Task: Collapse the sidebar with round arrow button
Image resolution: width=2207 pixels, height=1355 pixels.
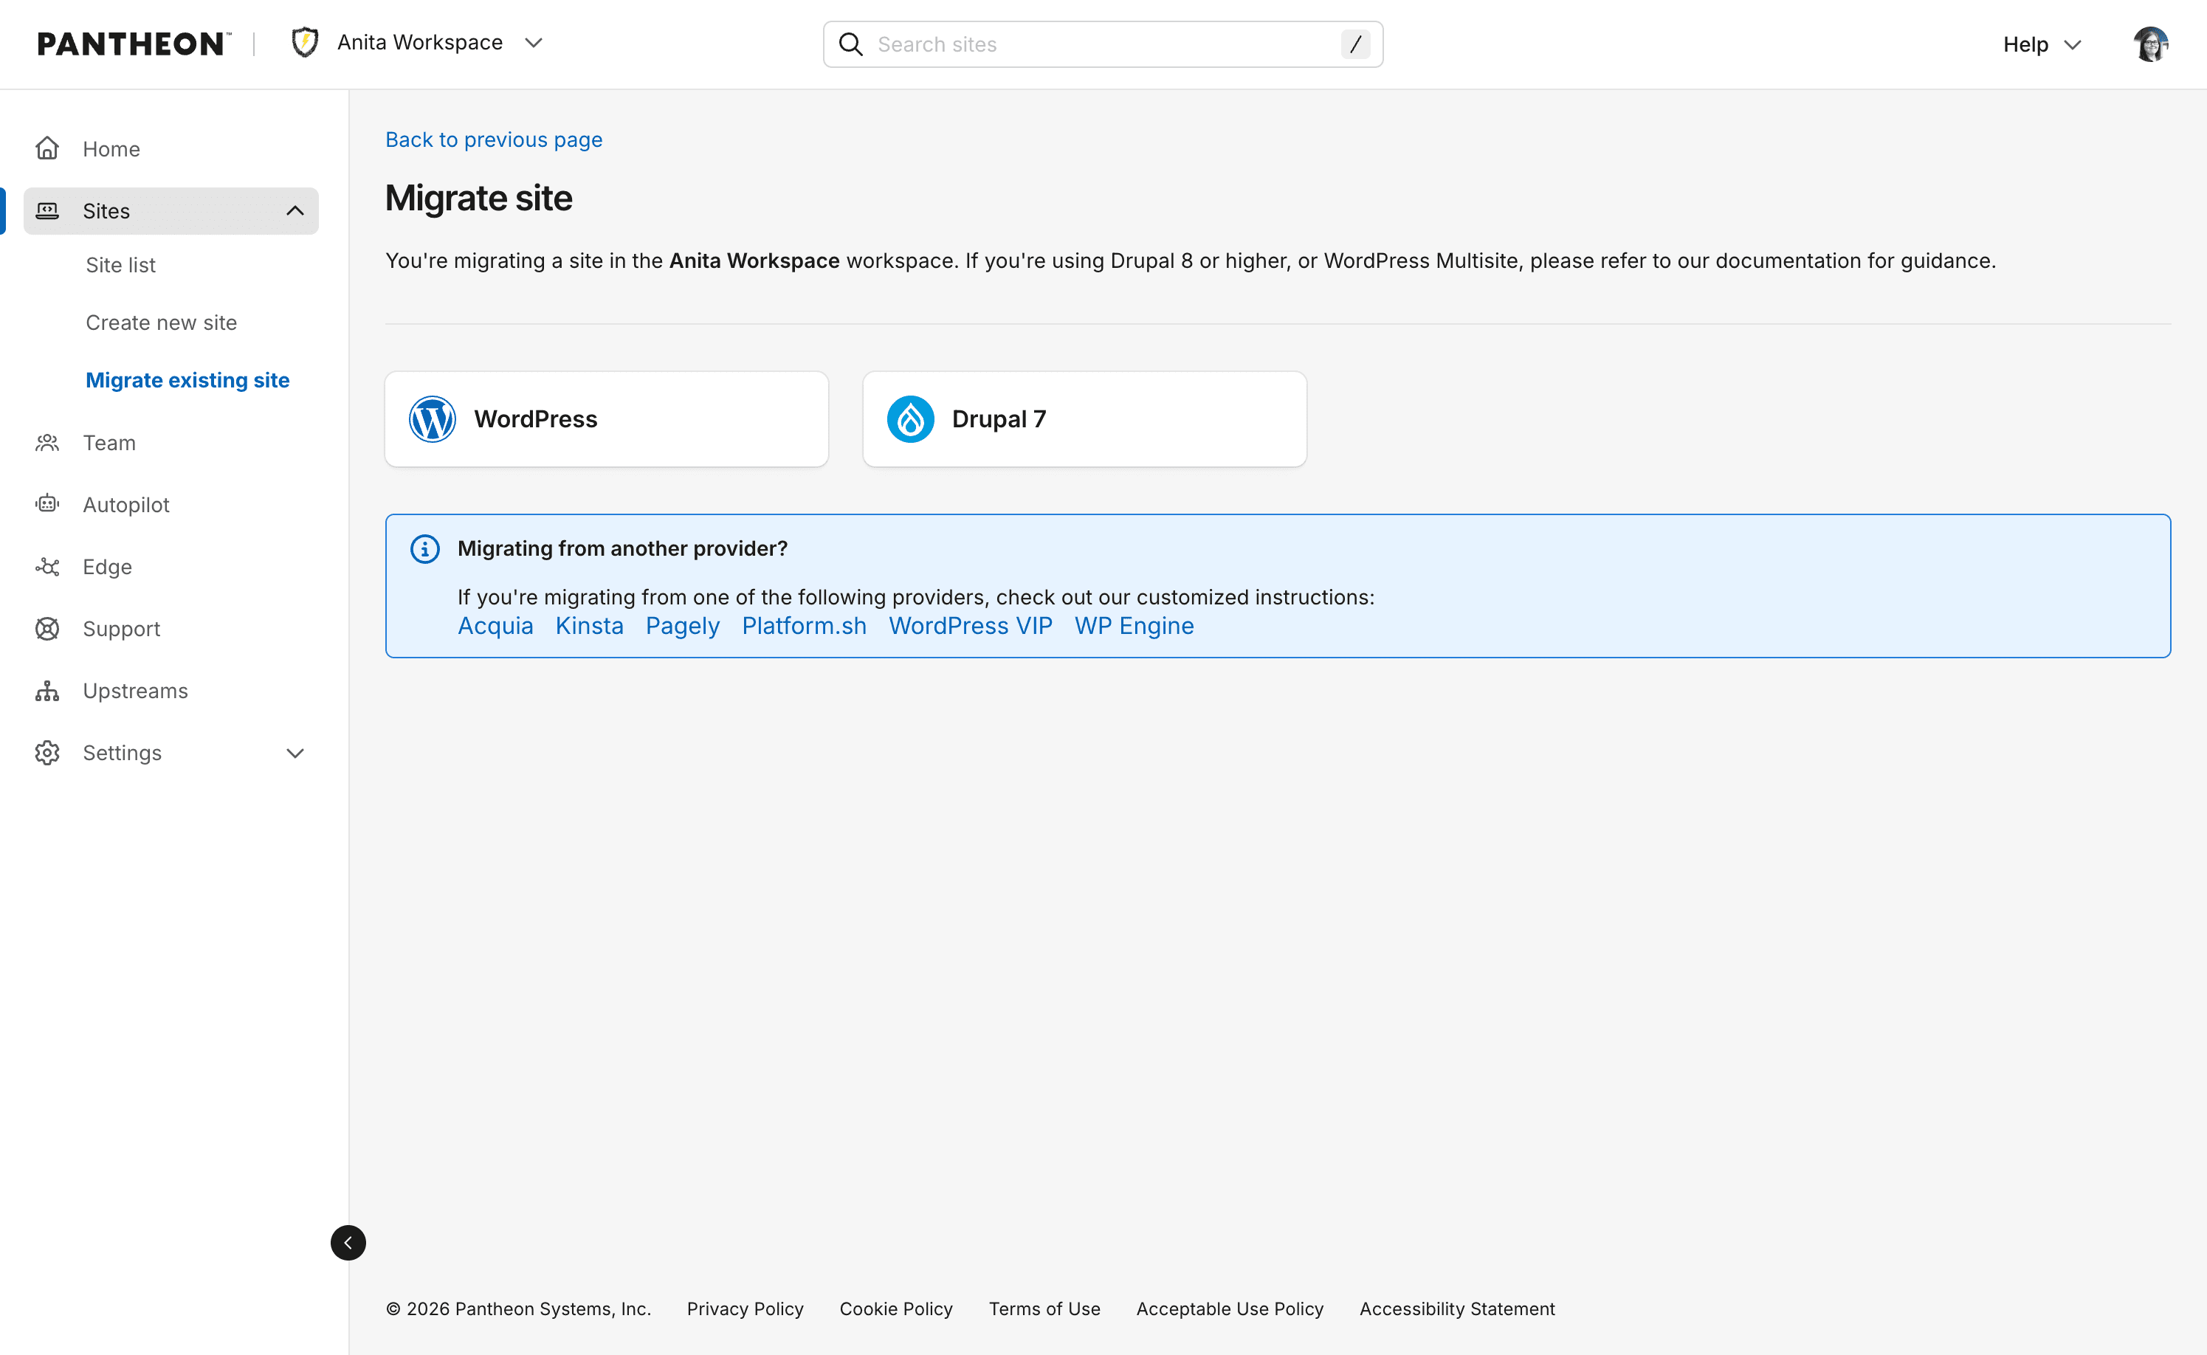Action: (348, 1243)
